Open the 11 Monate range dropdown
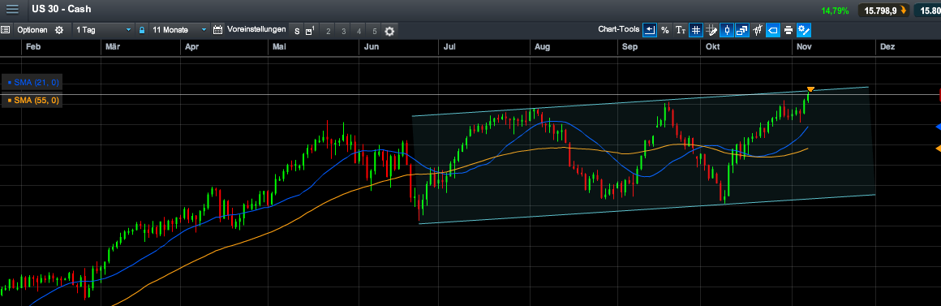Viewport: 941px width, 306px height. [x=179, y=30]
